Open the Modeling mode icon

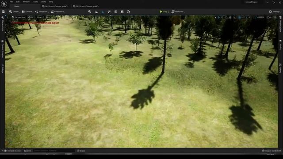tap(116, 11)
